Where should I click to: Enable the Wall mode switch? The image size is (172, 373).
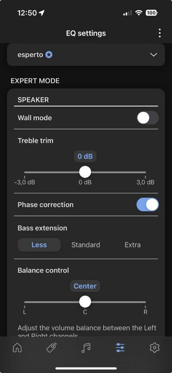pyautogui.click(x=148, y=118)
